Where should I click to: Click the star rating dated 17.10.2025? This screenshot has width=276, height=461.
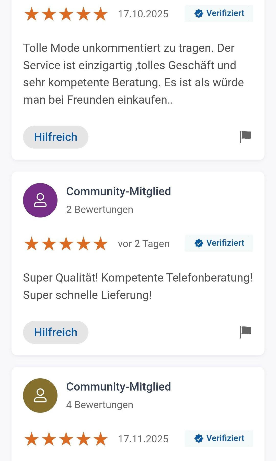pos(66,14)
